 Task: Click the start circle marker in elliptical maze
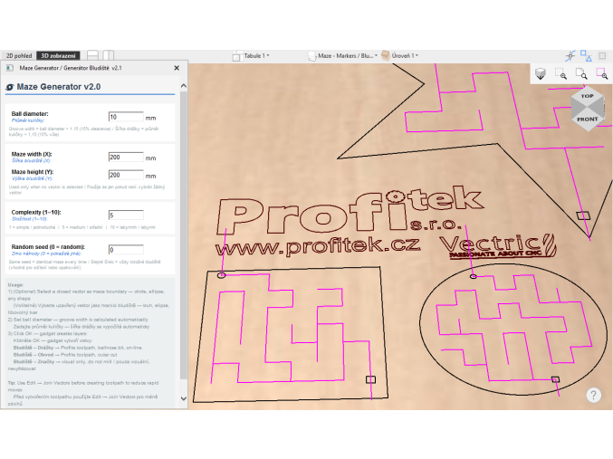(x=474, y=276)
